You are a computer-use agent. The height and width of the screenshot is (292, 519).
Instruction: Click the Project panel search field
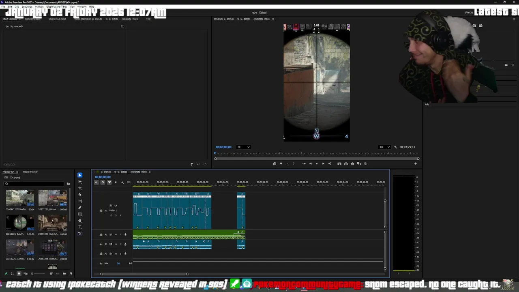point(34,184)
